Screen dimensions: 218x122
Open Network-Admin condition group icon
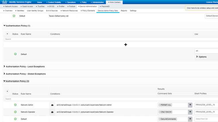(x=52, y=105)
